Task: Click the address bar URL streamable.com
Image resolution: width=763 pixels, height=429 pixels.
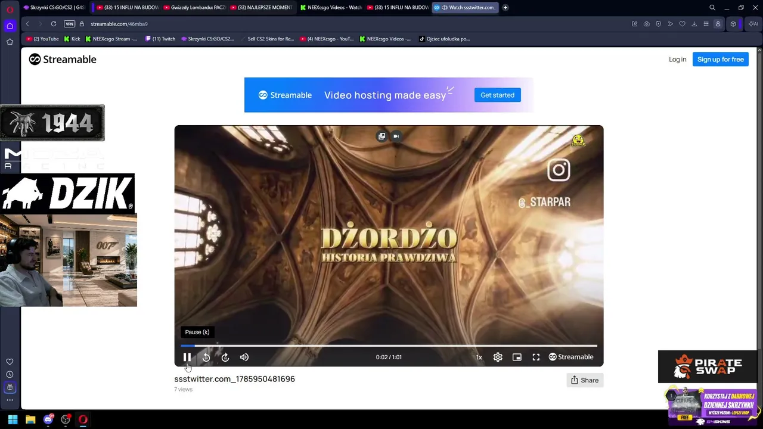Action: (x=119, y=24)
